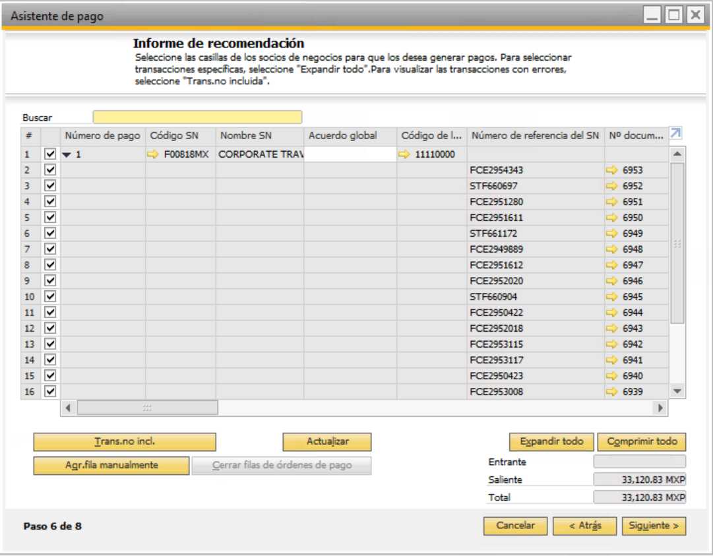This screenshot has width=713, height=556.
Task: Click link arrow beside account code 11110000
Action: tap(404, 154)
